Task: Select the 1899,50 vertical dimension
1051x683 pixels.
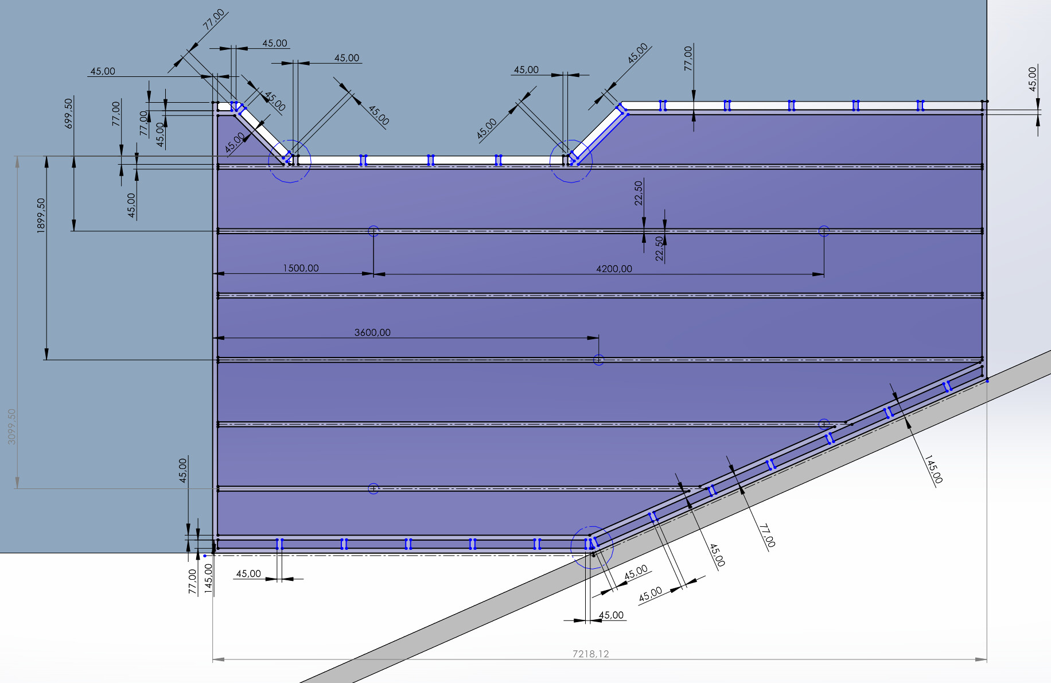Action: point(41,215)
